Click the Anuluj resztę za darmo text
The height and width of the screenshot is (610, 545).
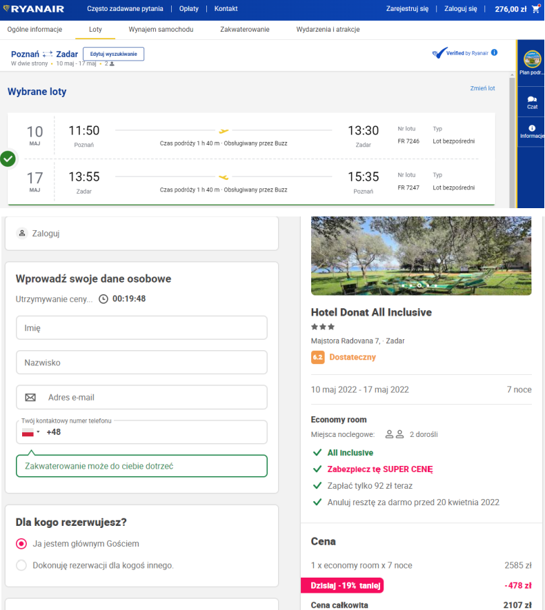tap(413, 502)
